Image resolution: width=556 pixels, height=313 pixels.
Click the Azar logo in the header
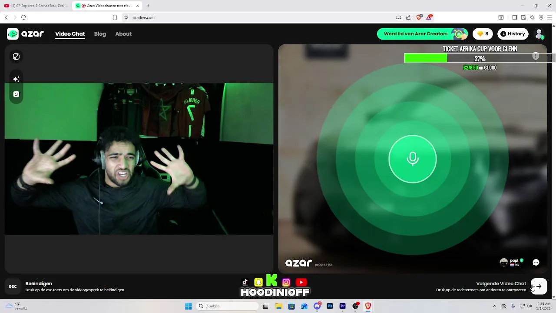coord(25,34)
